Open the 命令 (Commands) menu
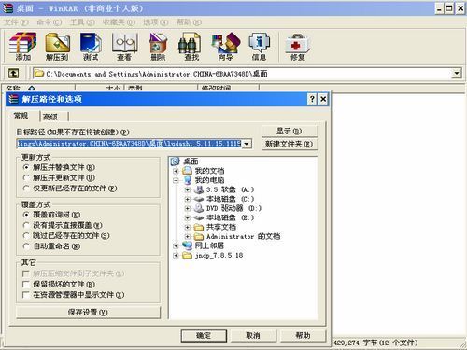The image size is (467, 350). click(49, 22)
